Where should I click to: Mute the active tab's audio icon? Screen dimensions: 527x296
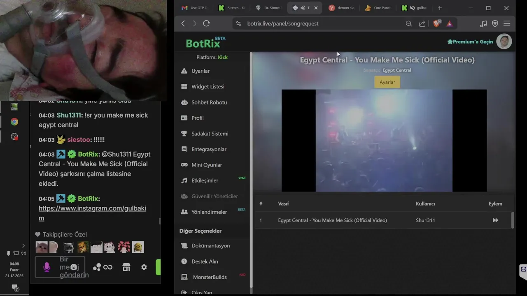pyautogui.click(x=303, y=8)
